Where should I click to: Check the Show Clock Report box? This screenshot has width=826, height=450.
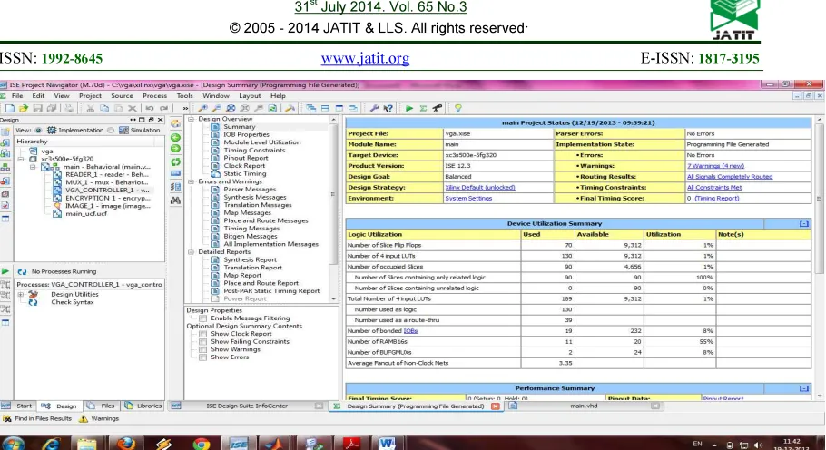[202, 334]
